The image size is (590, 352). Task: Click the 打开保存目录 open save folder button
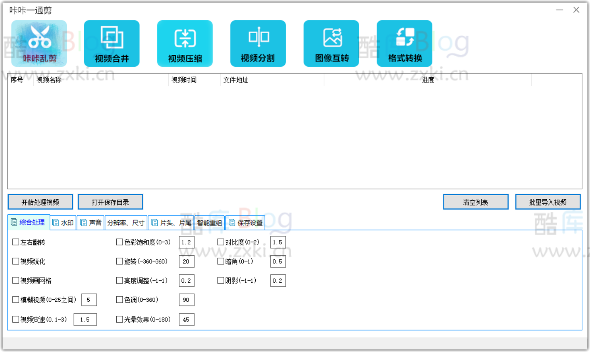point(110,202)
